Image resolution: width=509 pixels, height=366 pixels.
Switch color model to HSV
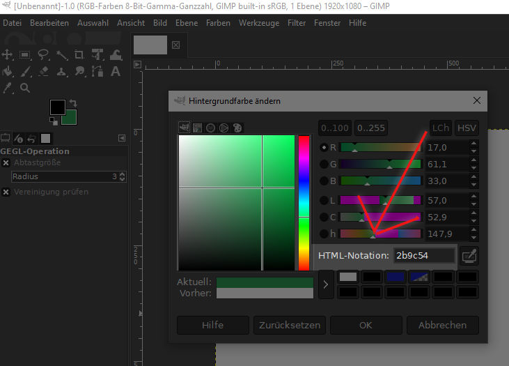coord(467,128)
